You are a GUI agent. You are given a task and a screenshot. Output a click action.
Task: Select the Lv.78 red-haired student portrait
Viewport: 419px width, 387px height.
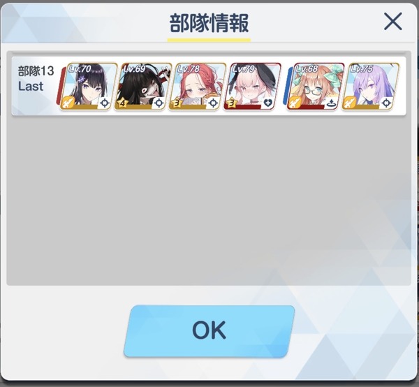[197, 87]
